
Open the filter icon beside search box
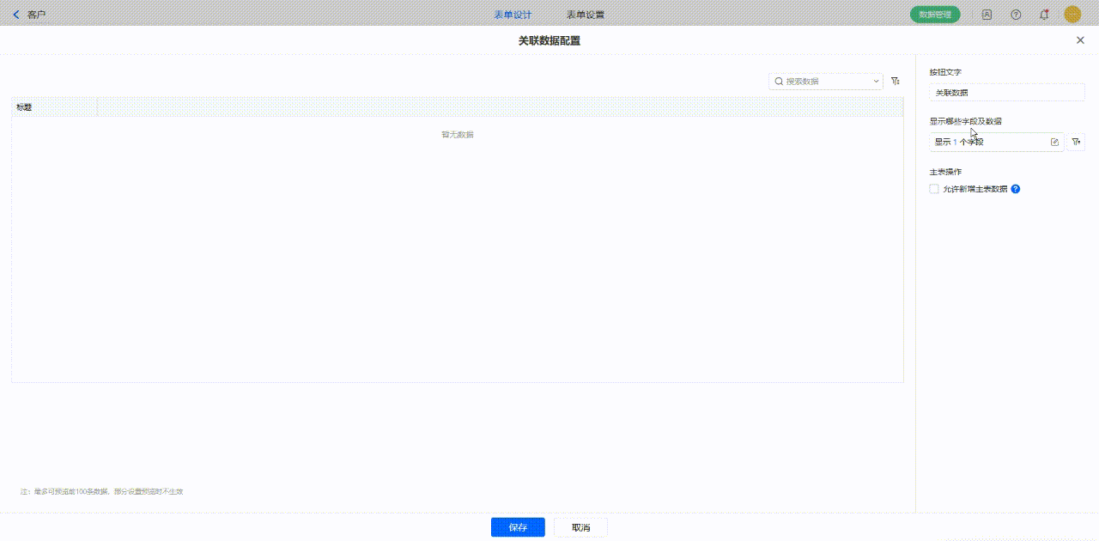(896, 81)
